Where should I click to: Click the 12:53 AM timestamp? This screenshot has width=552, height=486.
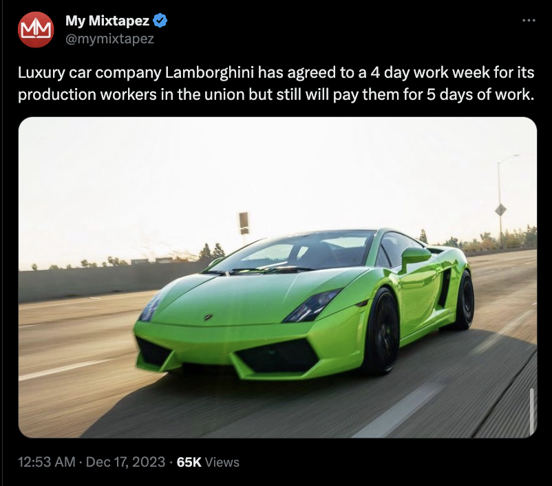point(47,462)
